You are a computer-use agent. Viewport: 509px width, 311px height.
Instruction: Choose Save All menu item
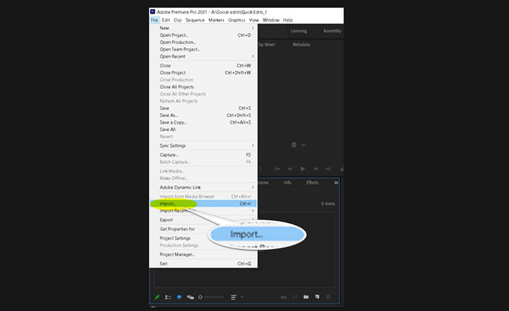[x=203, y=129]
